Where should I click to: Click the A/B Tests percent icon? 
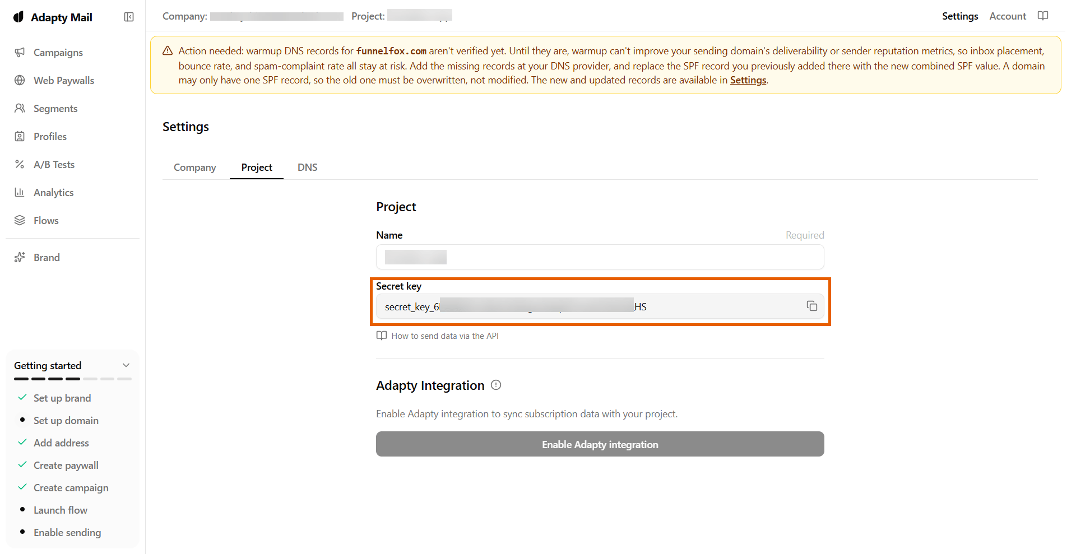20,164
